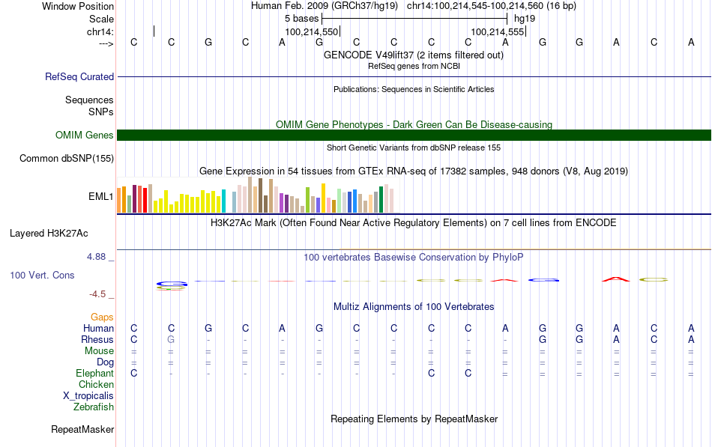Click 'Publications: Sequences in Scientific Articles' title
The image size is (712, 447).
coord(414,89)
